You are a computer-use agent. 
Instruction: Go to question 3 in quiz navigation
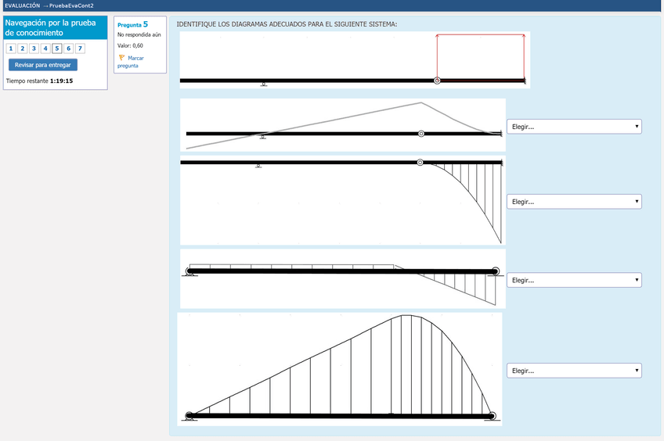[x=34, y=48]
